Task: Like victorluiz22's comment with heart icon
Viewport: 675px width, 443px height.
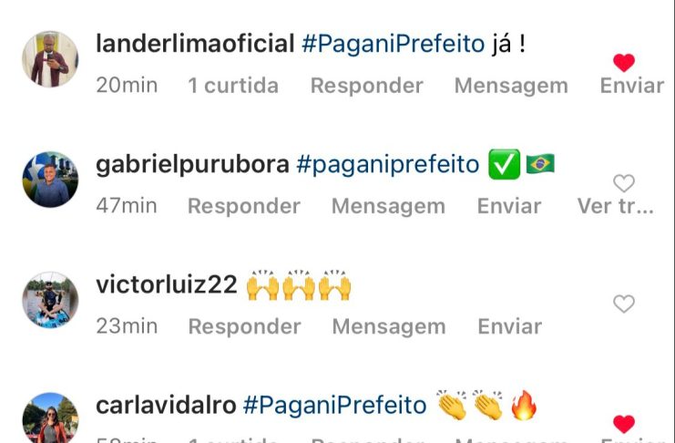Action: pyautogui.click(x=624, y=304)
